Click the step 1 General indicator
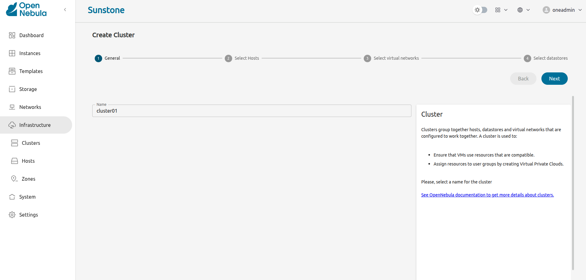The image size is (586, 280). pos(98,58)
